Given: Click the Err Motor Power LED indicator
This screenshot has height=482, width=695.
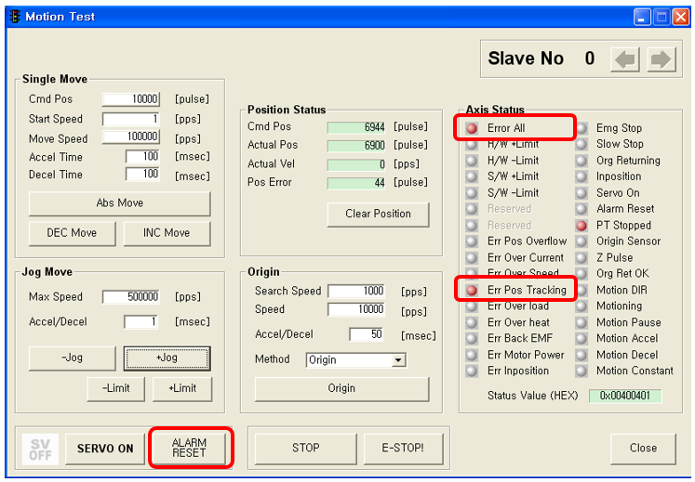Looking at the screenshot, I should (x=472, y=355).
